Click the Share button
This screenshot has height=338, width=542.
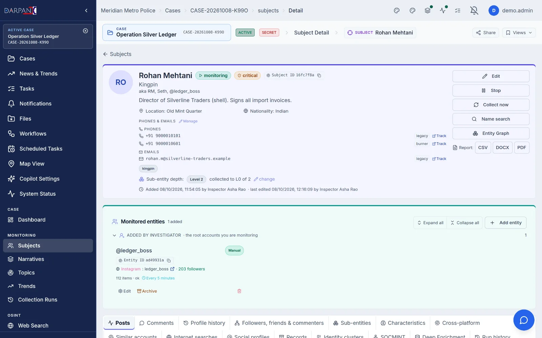click(486, 33)
